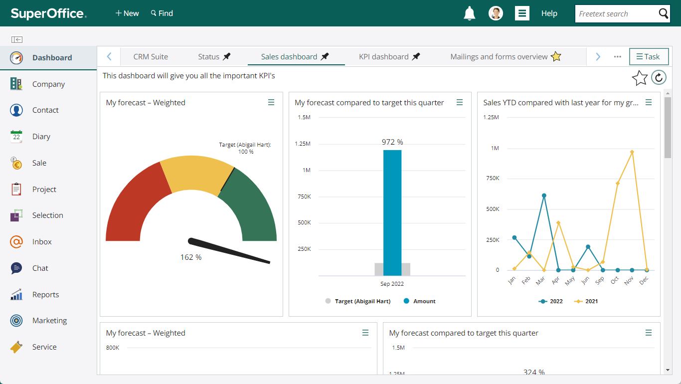Viewport: 681px width, 384px height.
Task: Click the dashboard vertical scrollbar thumb
Action: click(x=668, y=128)
